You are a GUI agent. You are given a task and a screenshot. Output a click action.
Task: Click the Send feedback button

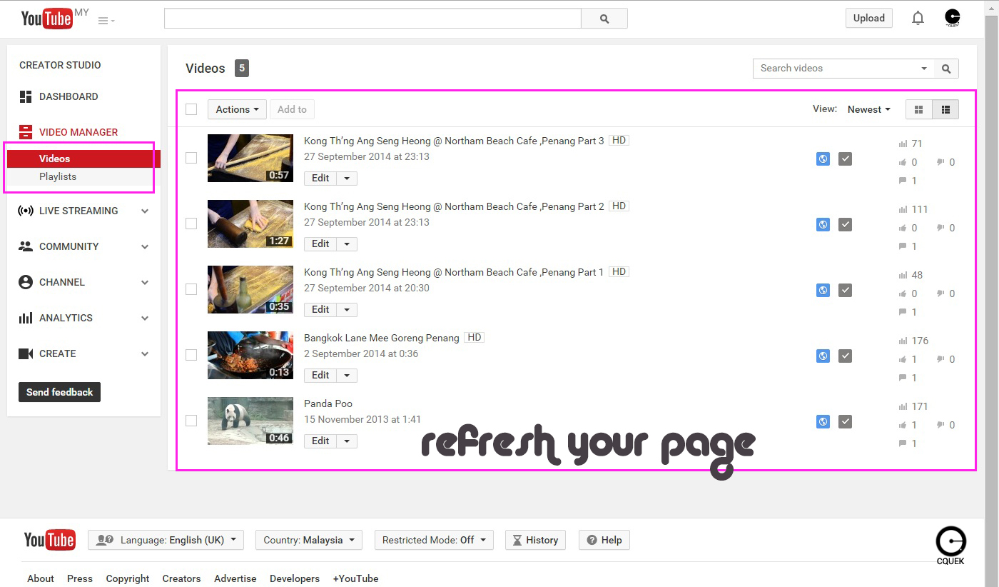pyautogui.click(x=59, y=392)
